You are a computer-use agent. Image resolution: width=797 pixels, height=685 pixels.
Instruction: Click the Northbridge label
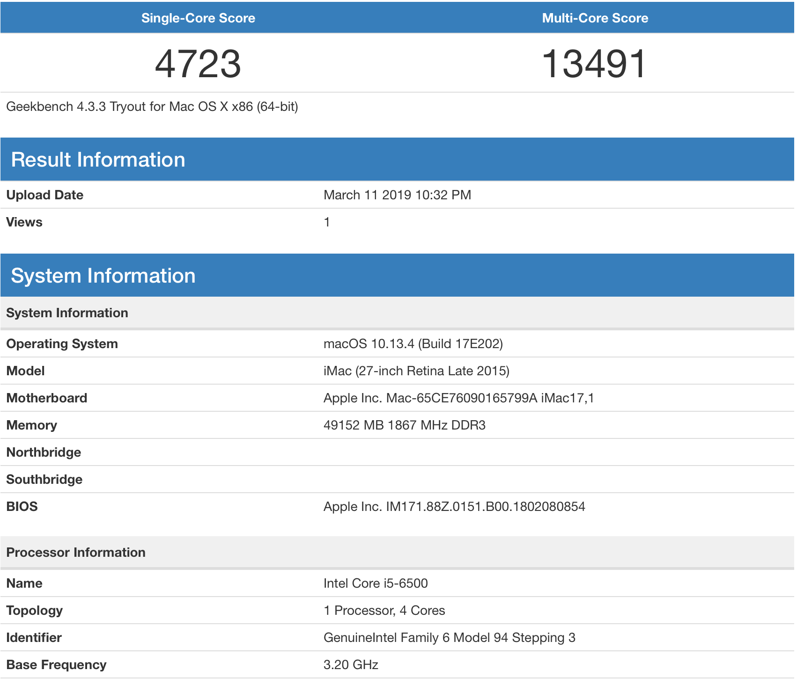pos(44,452)
